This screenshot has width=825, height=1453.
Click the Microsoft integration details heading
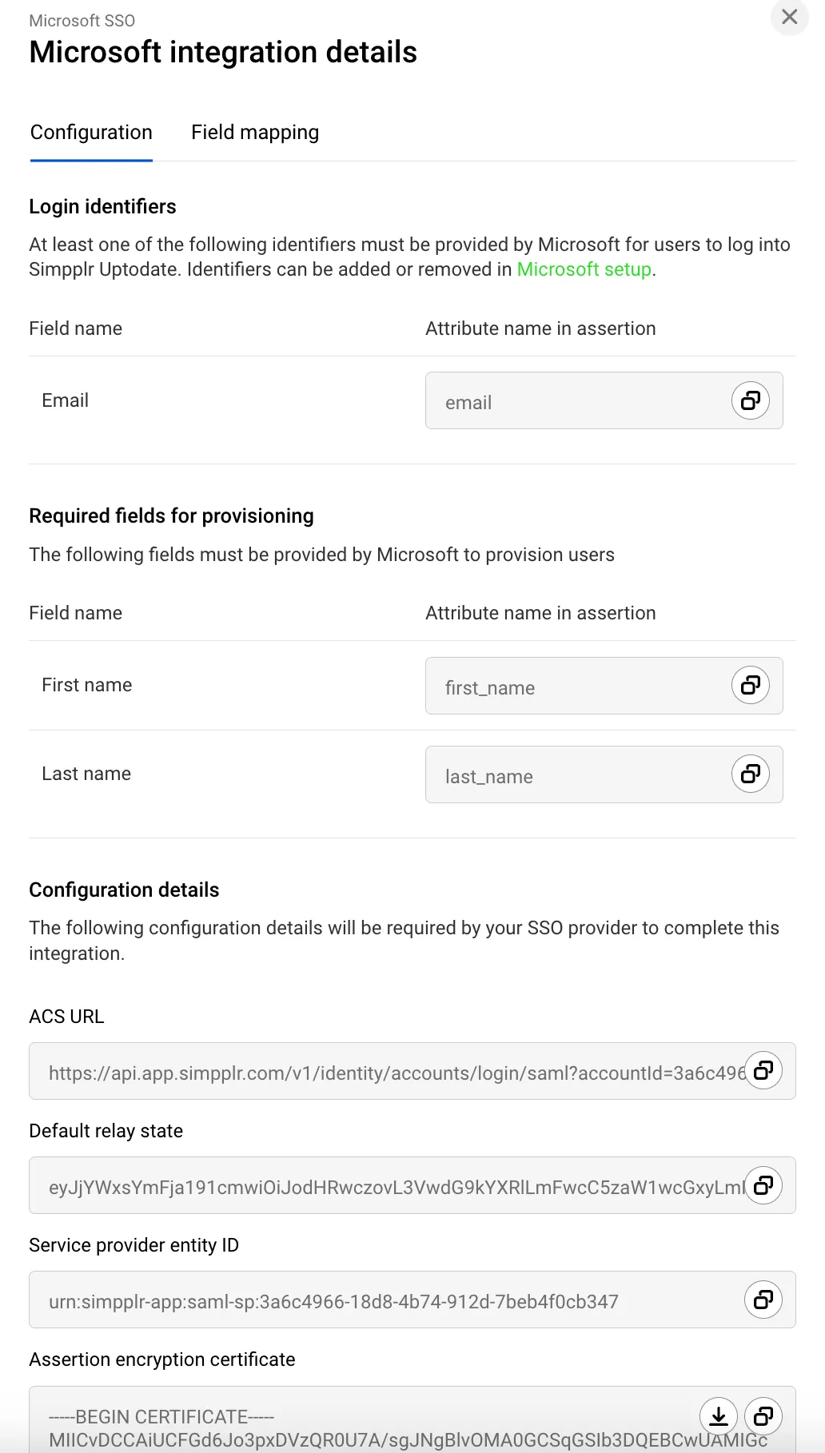(x=223, y=53)
